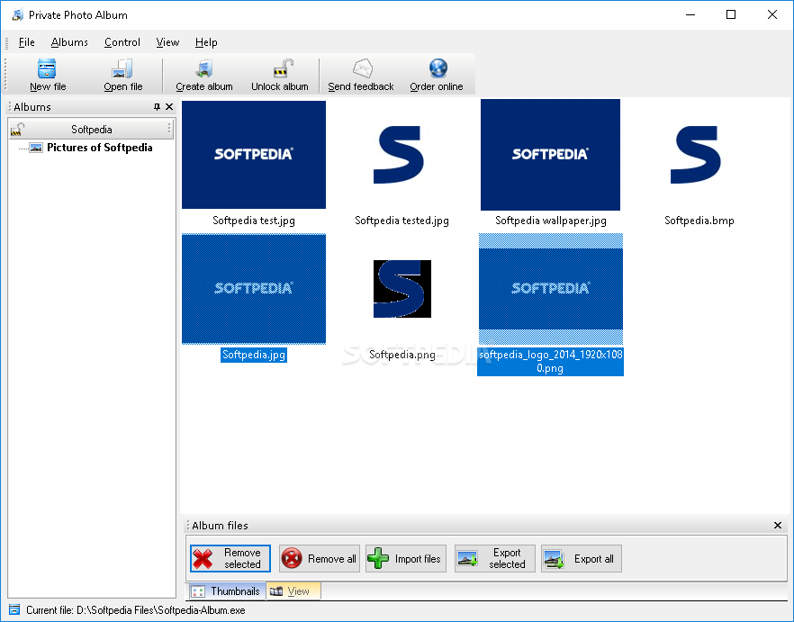Open the File menu

pos(26,42)
